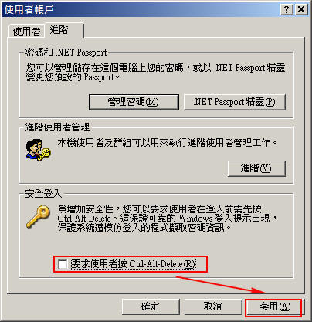Launch the .NET Passport 精靈(P) wizard
312x322 pixels.
(235, 102)
